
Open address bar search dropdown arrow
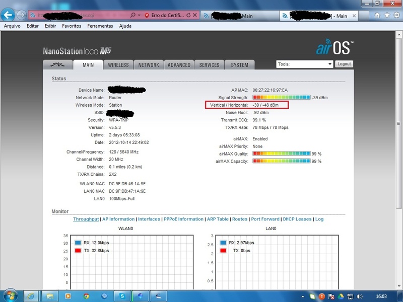point(139,16)
